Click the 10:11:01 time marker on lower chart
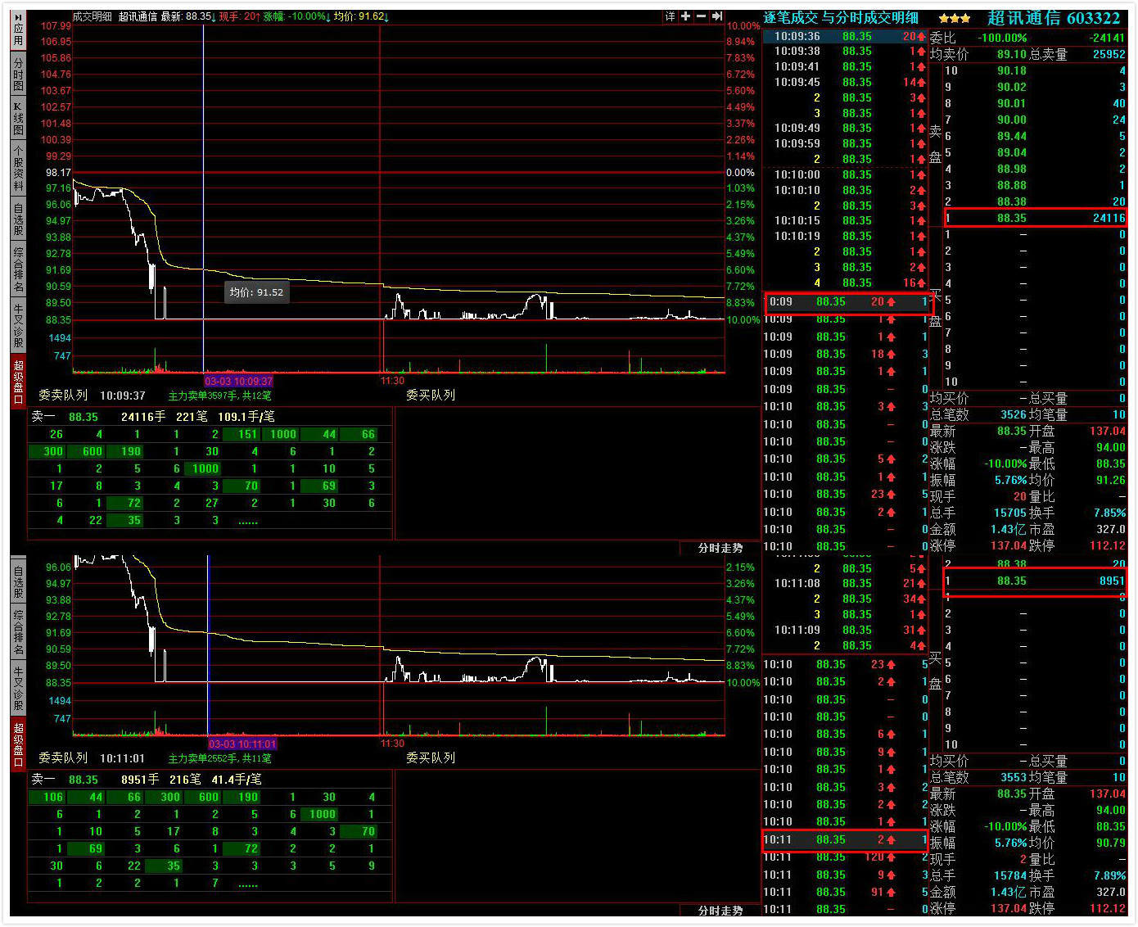 [242, 744]
